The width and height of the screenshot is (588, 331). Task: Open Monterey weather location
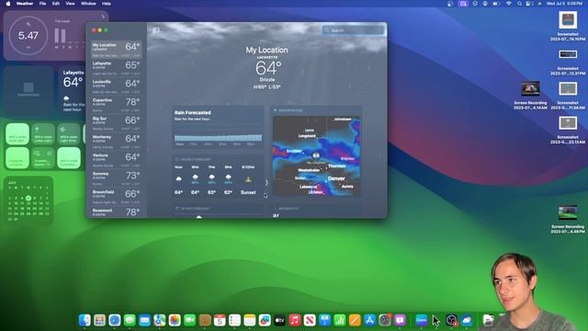pyautogui.click(x=117, y=141)
